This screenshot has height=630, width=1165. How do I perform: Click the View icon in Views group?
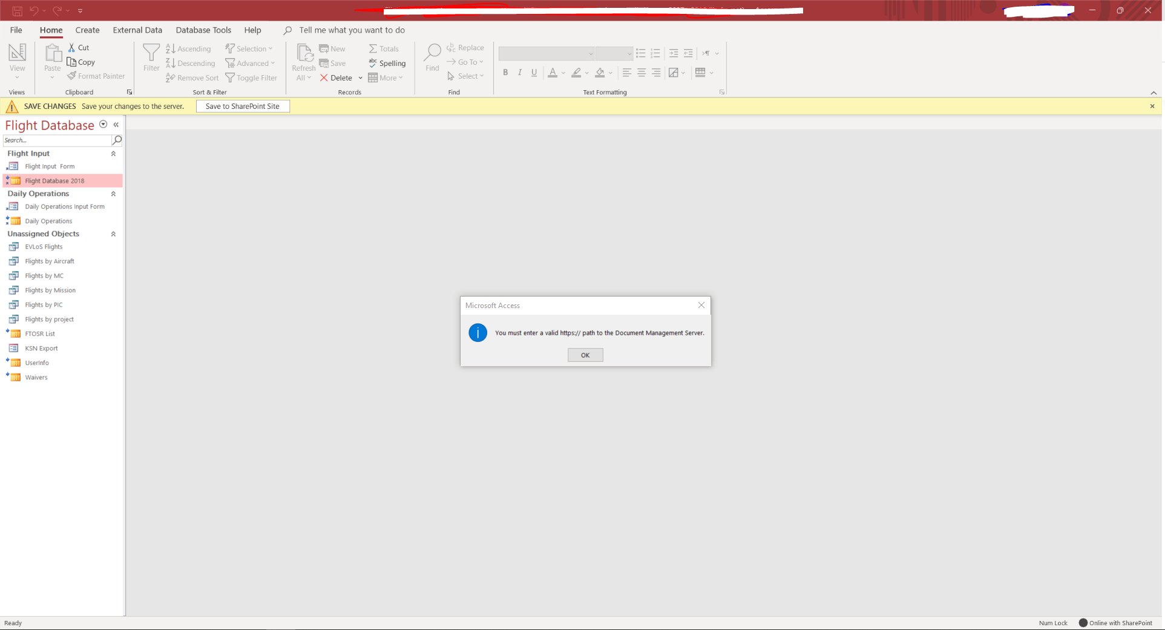click(17, 53)
